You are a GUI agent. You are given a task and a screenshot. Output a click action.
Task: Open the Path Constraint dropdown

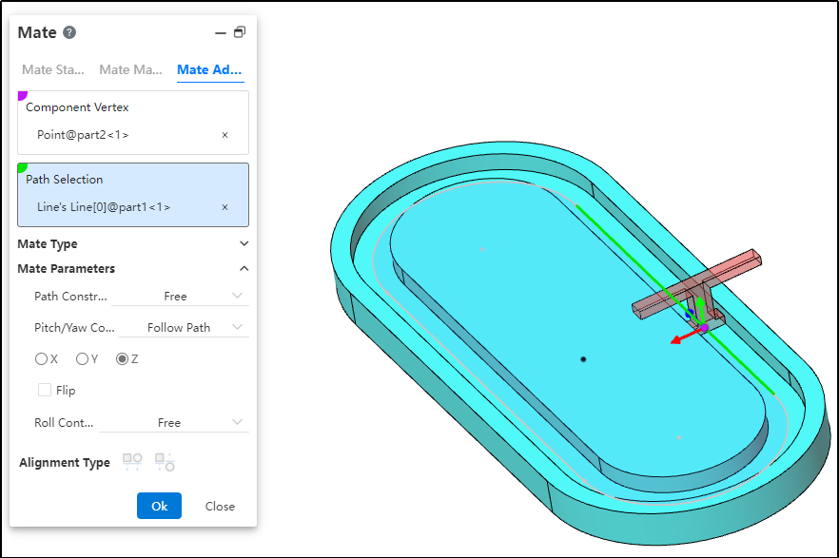coord(180,297)
